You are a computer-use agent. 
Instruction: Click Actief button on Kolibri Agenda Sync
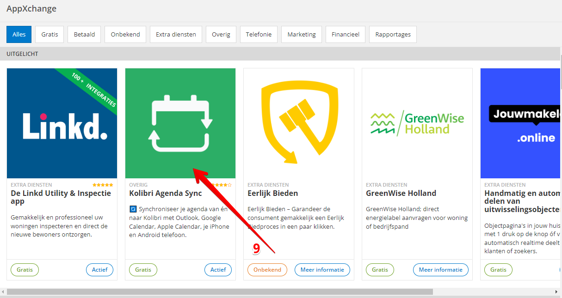point(218,270)
